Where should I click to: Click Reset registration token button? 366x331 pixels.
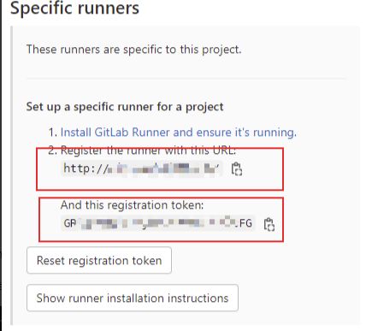[x=99, y=260]
